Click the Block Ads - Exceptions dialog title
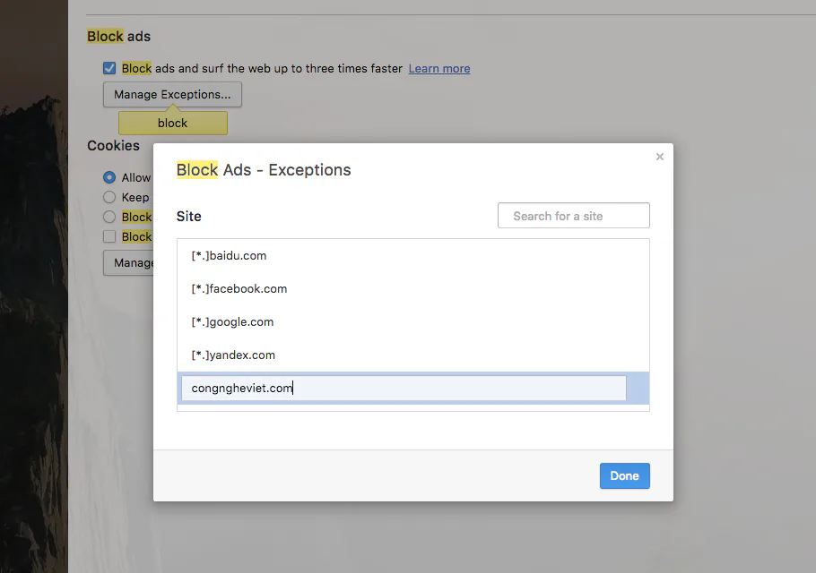Screen dimensions: 816x573 (264, 170)
